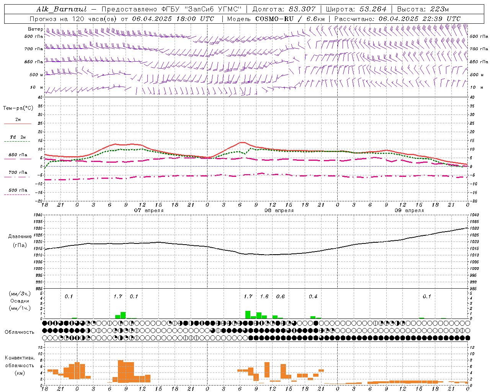
Task: Click the solid line sample under 2м legend
Action: (x=18, y=124)
